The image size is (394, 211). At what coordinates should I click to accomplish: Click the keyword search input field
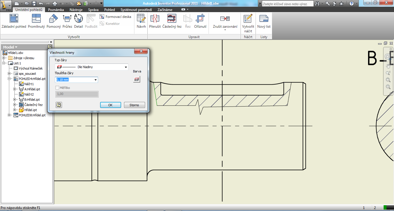click(x=288, y=4)
